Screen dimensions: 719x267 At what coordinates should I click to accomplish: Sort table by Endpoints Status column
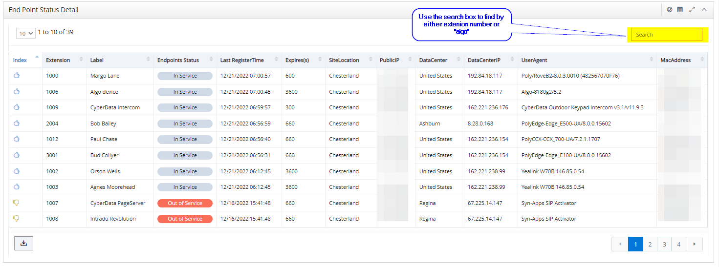(x=178, y=60)
